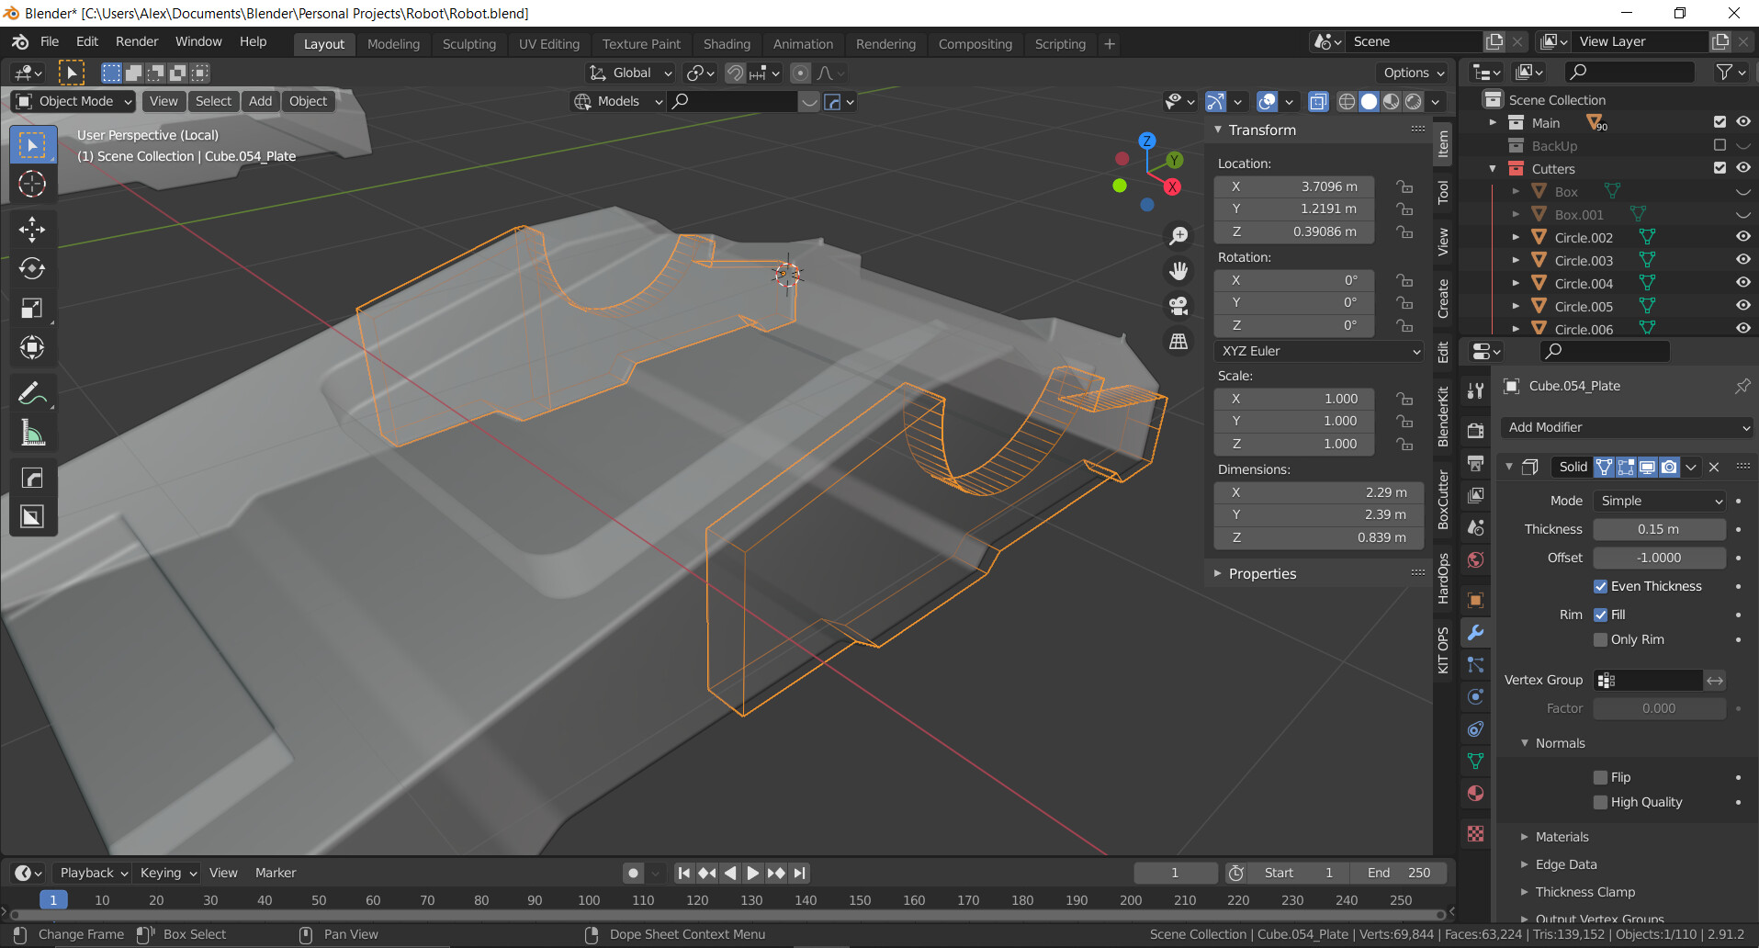Switch to the Shading workspace tab

pos(727,44)
